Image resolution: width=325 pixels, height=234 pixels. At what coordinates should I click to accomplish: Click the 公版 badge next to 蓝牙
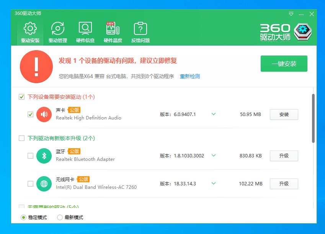[x=74, y=151]
